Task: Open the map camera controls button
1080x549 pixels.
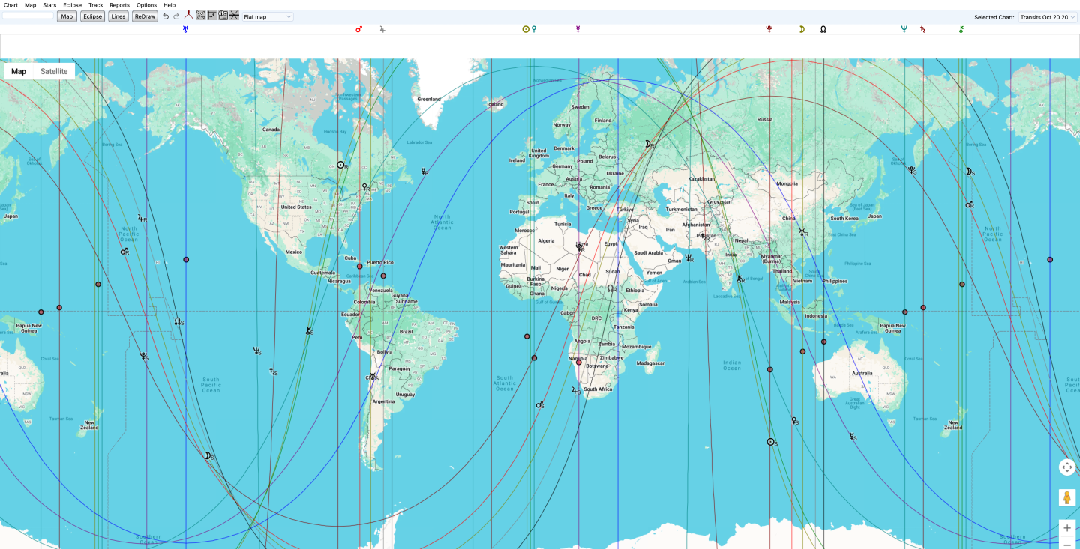Action: [1067, 467]
